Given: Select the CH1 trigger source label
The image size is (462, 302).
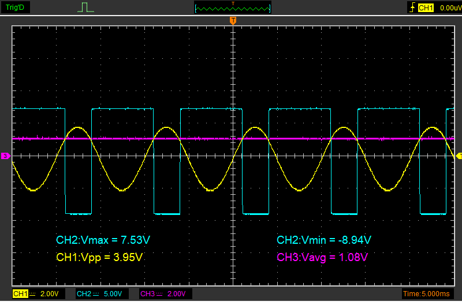Looking at the screenshot, I should (426, 8).
